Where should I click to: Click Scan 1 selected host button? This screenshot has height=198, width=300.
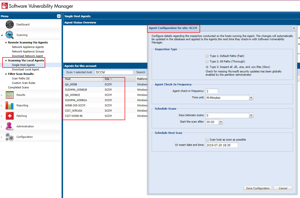coord(79,72)
